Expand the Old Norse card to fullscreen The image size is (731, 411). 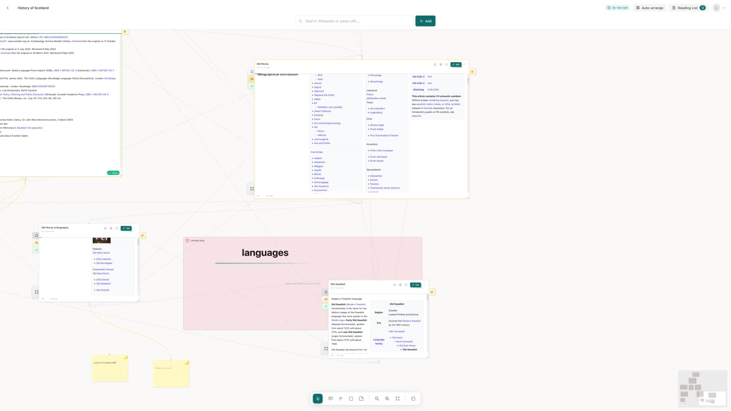[x=446, y=64]
